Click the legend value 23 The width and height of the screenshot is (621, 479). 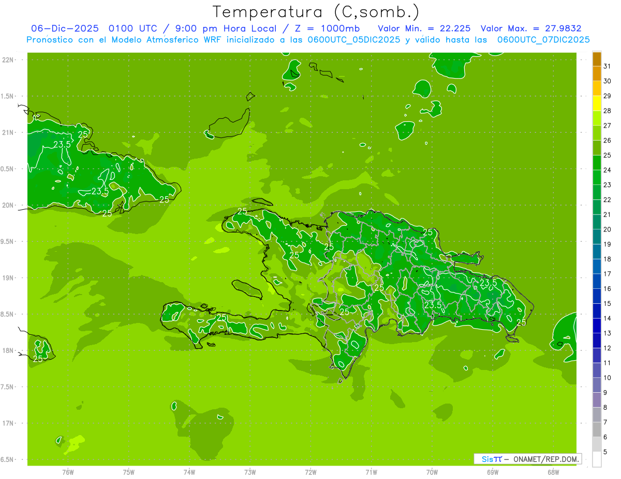pyautogui.click(x=608, y=185)
